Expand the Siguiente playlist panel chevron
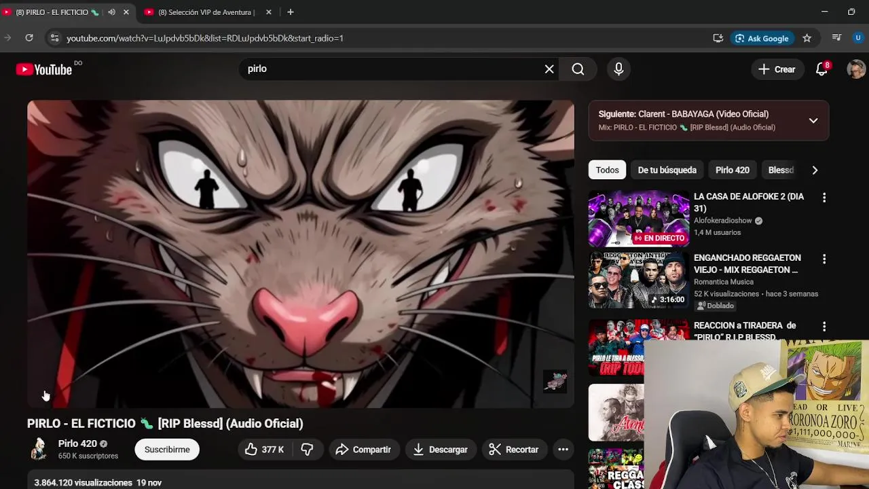Image resolution: width=869 pixels, height=489 pixels. [x=813, y=121]
